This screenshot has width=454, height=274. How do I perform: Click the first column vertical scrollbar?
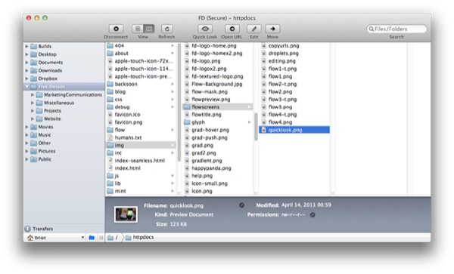click(x=179, y=103)
